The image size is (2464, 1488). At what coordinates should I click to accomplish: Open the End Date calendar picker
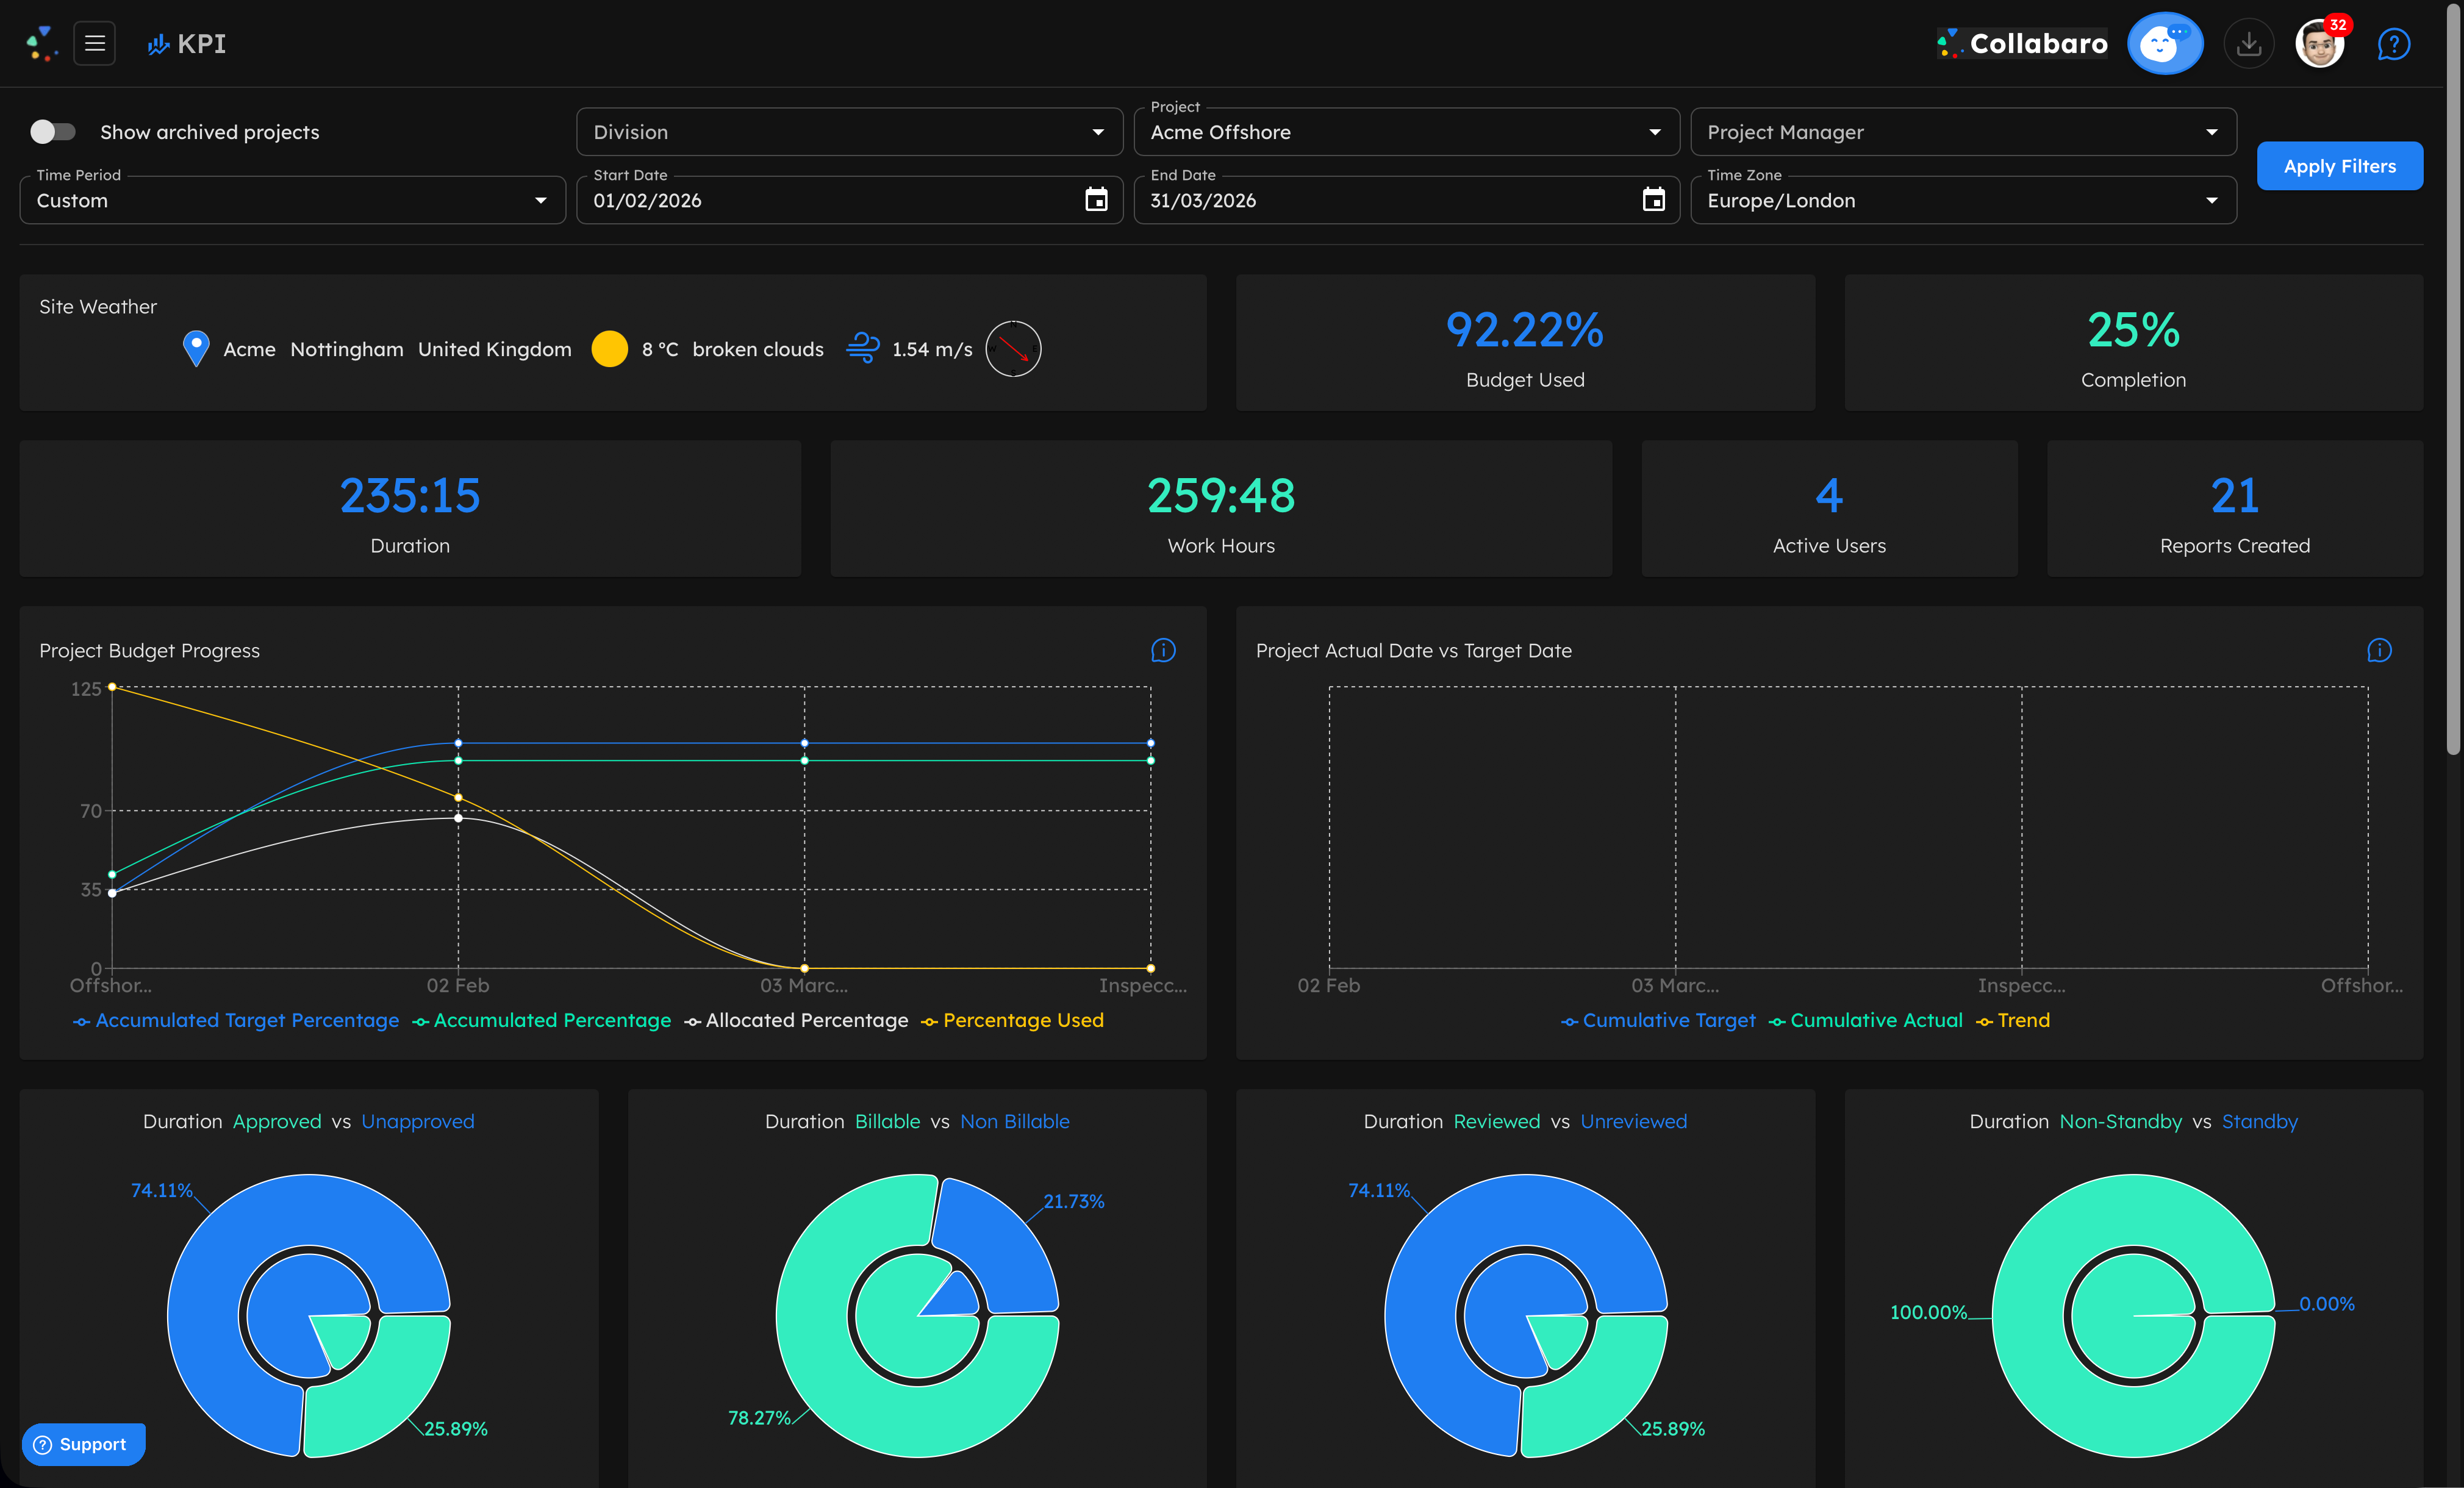(1655, 200)
